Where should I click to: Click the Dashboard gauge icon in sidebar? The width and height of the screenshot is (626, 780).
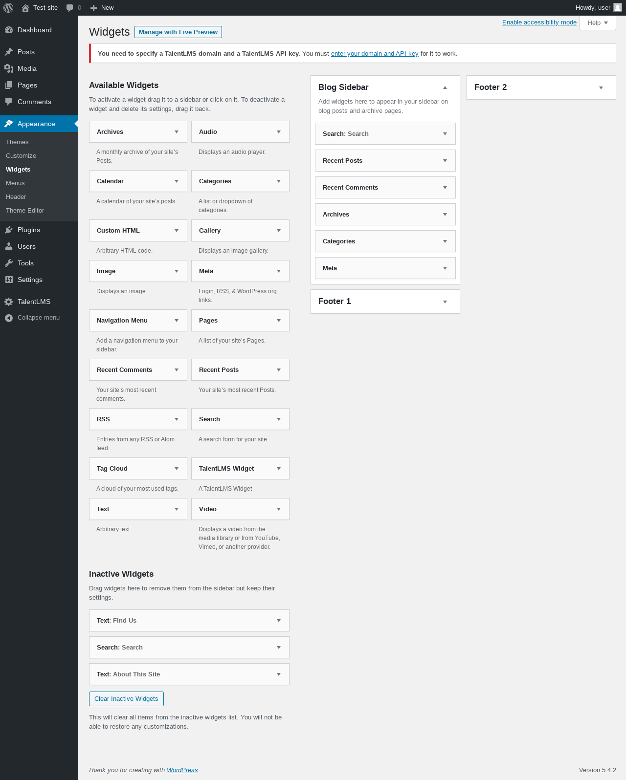[9, 30]
